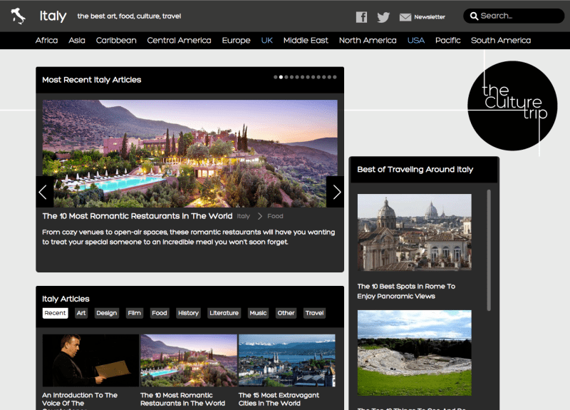
Task: Open the Middle East navigation item
Action: [306, 41]
